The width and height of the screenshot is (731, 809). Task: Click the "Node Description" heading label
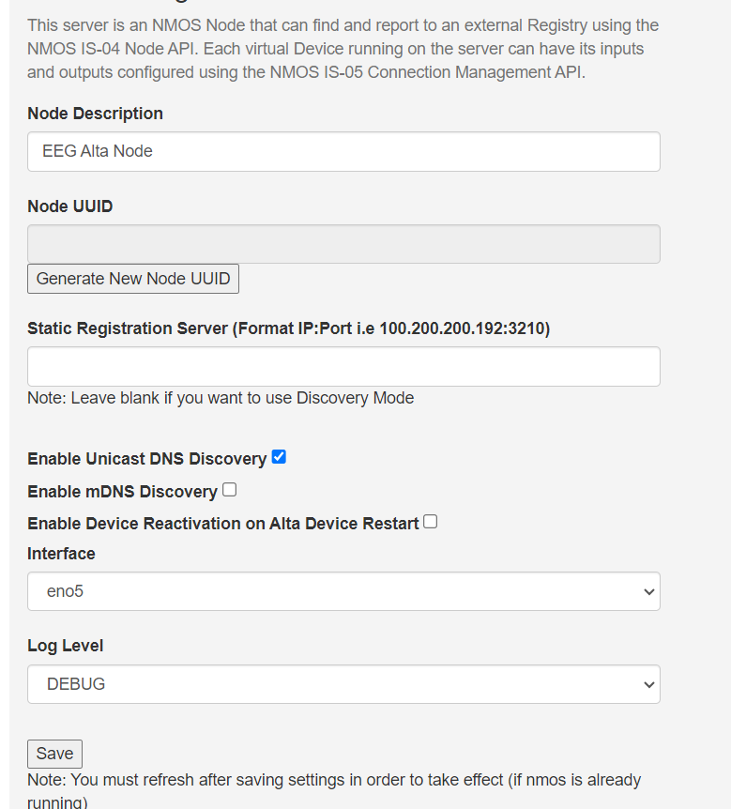95,114
